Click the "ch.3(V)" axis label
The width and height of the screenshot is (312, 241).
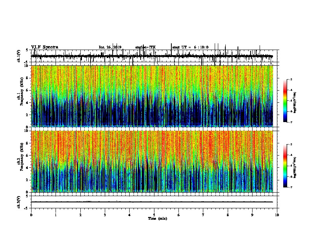click(x=19, y=202)
